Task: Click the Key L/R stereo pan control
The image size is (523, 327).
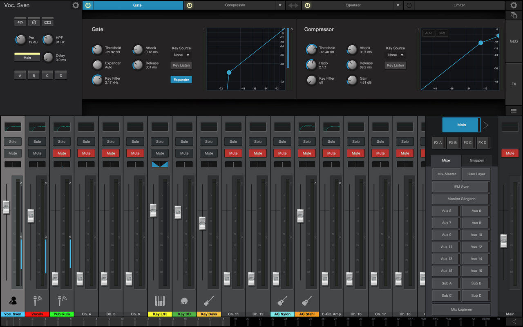Action: (x=160, y=164)
